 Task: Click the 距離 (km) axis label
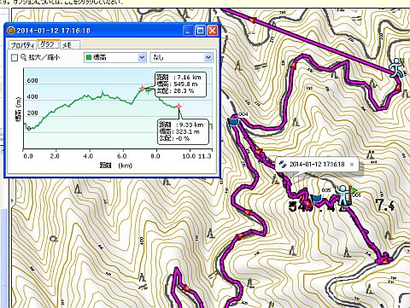(x=116, y=165)
